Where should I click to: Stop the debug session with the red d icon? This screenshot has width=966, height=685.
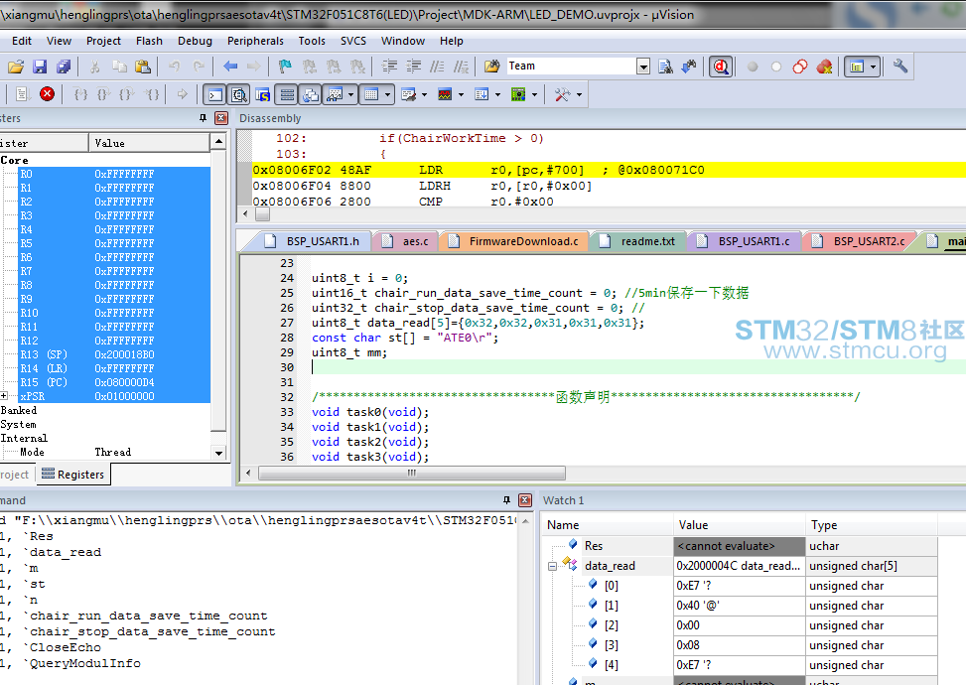721,67
